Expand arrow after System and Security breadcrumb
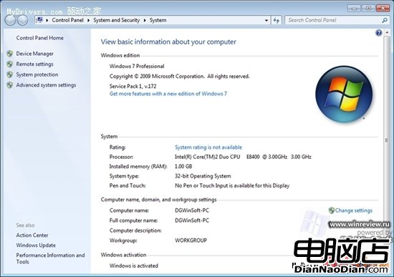394x277 pixels. (145, 20)
